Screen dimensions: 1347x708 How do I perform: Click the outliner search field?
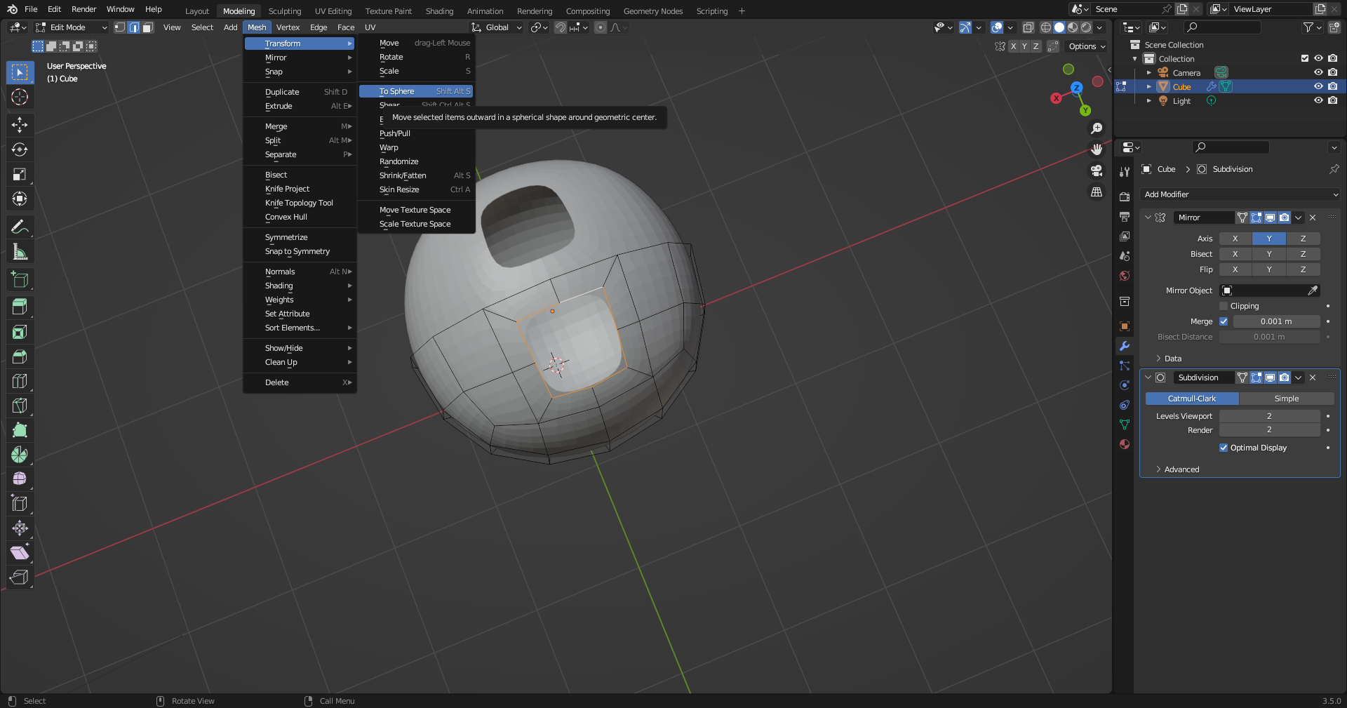[1222, 27]
